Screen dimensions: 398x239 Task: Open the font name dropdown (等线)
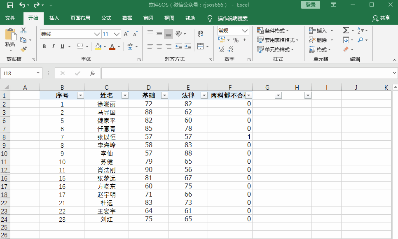coord(97,34)
